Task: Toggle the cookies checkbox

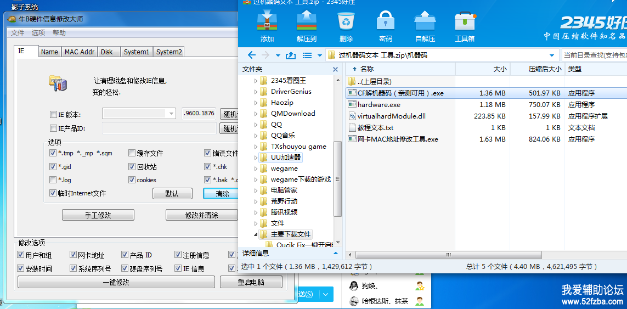Action: pos(132,179)
